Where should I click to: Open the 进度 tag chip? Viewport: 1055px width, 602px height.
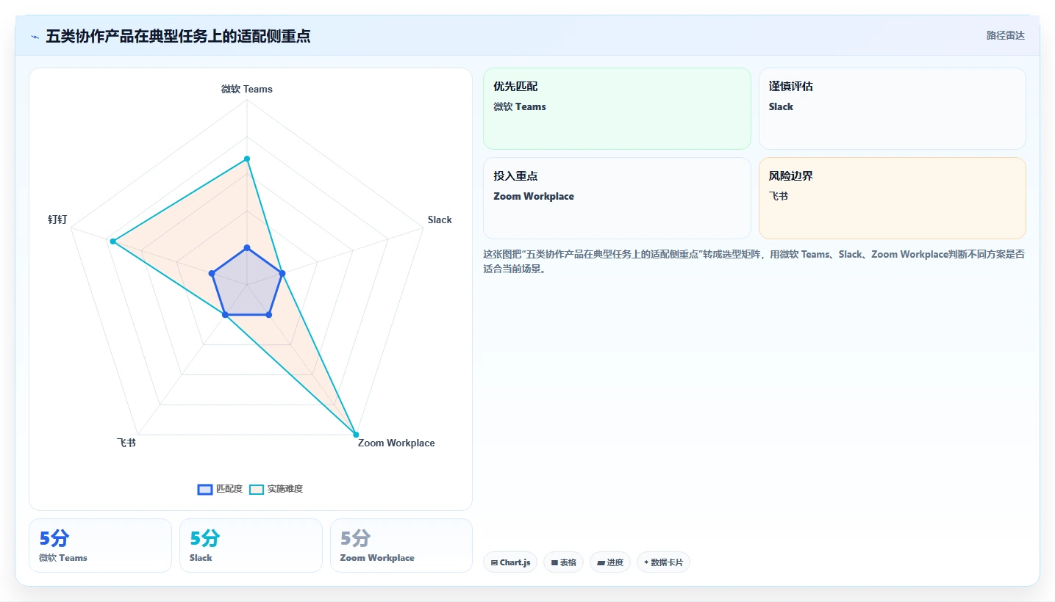(610, 562)
